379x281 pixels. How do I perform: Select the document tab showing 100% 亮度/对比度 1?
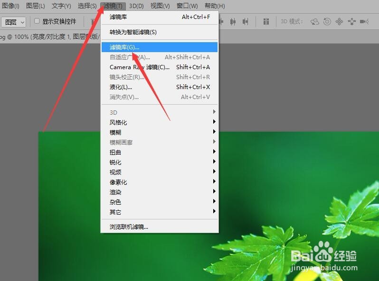point(49,36)
